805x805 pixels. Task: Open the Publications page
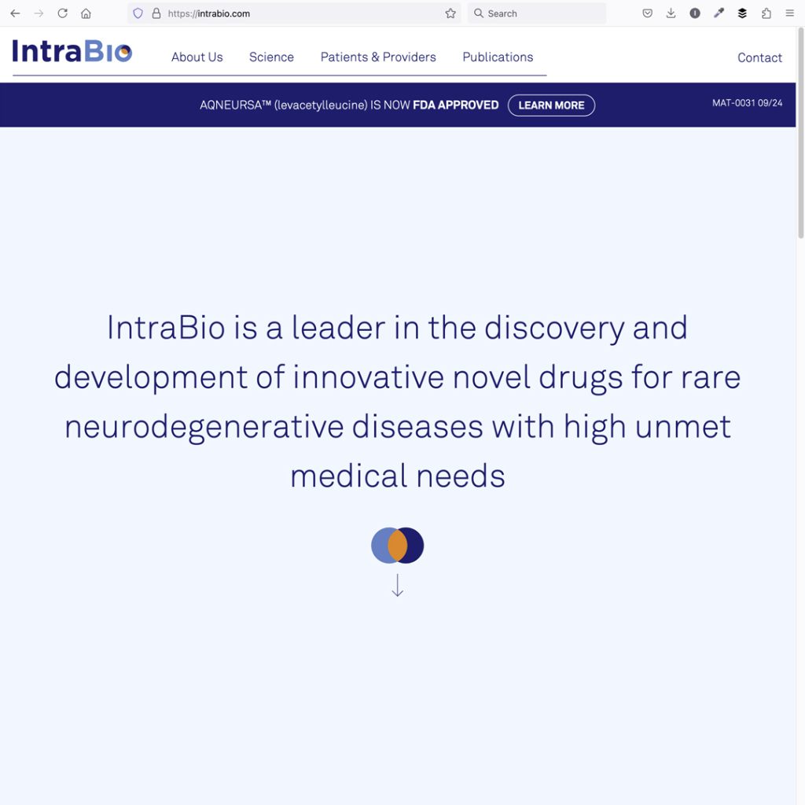[x=498, y=57]
